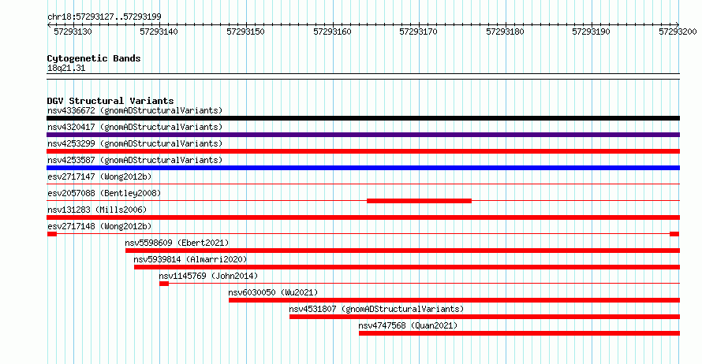Click the DGV Structural Variants track title
The image size is (702, 364).
pyautogui.click(x=110, y=101)
